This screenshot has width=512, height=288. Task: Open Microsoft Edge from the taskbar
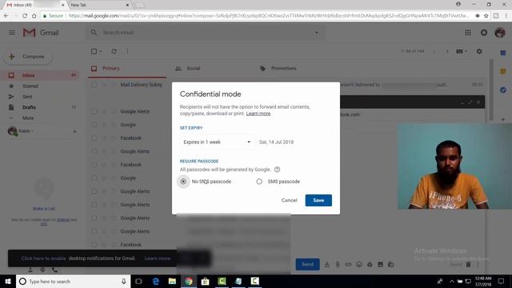[156, 281]
